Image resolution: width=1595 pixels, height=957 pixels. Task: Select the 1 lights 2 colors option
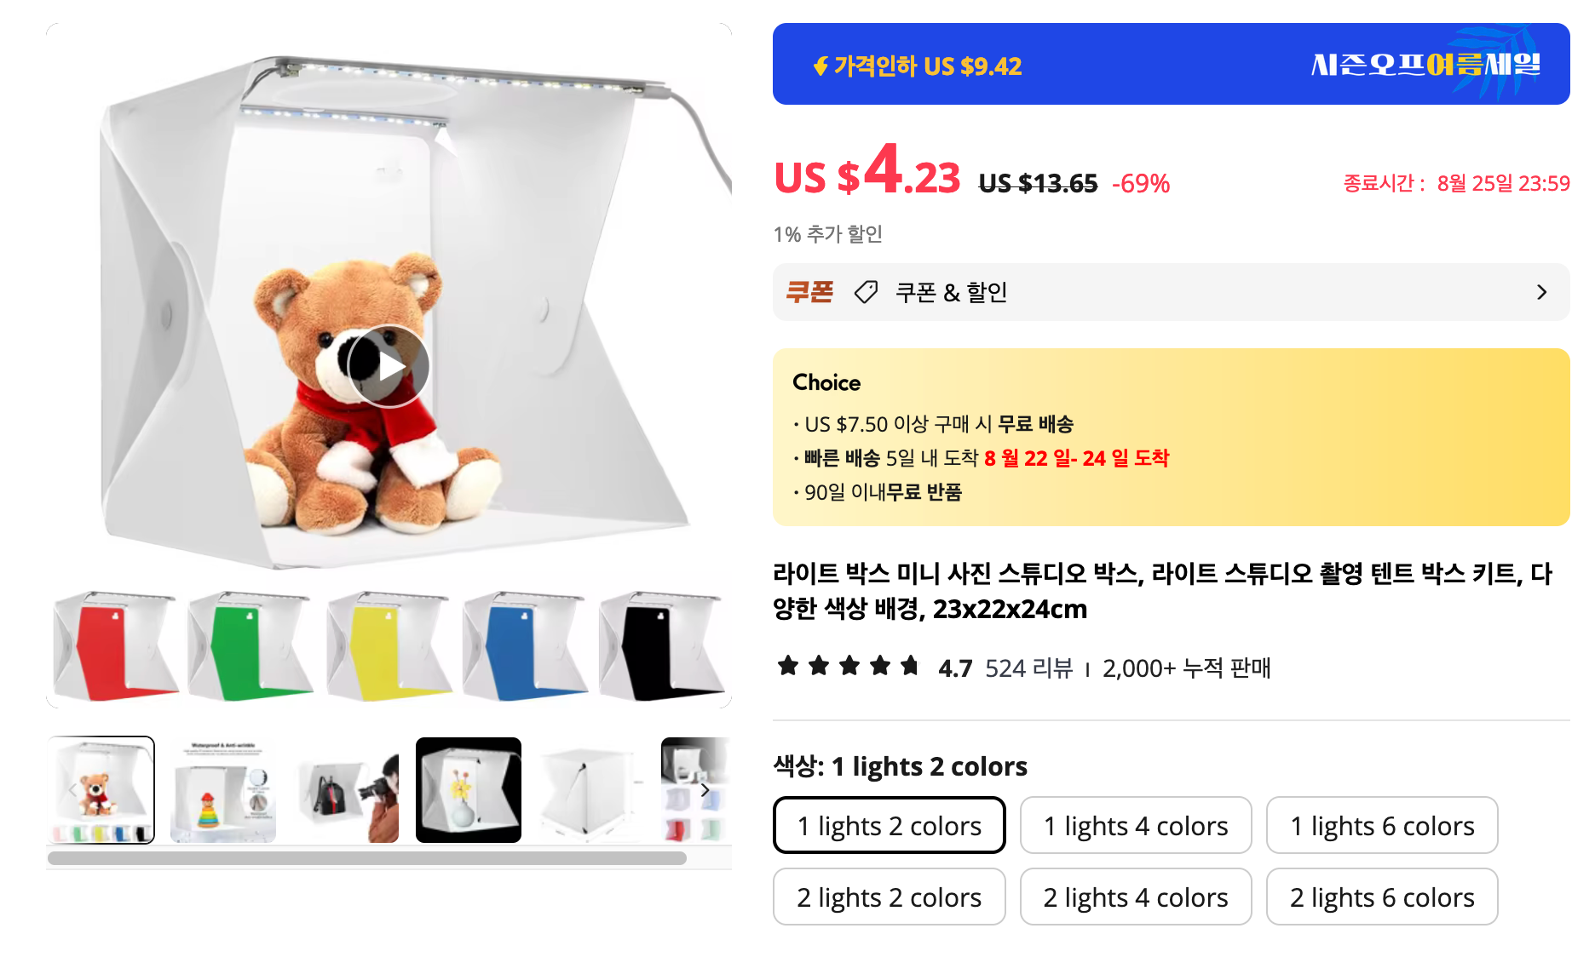(x=890, y=825)
